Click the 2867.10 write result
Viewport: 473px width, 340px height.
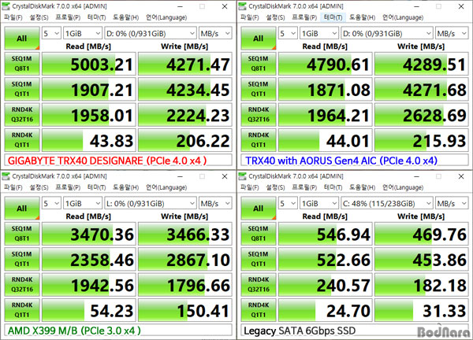click(x=185, y=259)
